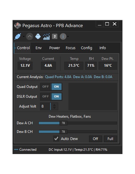Viewport: 135px width, 174px height.
Task: Click the blue ghost-shaped icon
Action: point(38,36)
